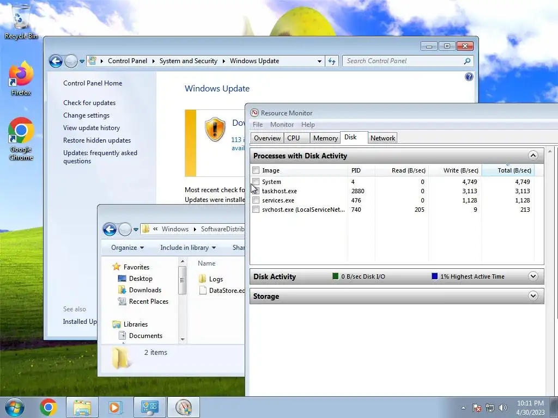Screen dimensions: 558x418
Task: Switch to the Memory tab
Action: [x=325, y=138]
